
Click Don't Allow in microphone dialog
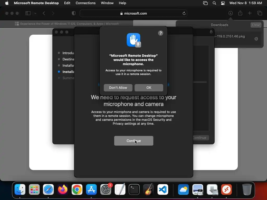pyautogui.click(x=118, y=87)
